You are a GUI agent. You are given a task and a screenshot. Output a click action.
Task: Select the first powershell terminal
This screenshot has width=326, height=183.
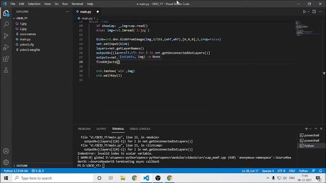pos(312,135)
